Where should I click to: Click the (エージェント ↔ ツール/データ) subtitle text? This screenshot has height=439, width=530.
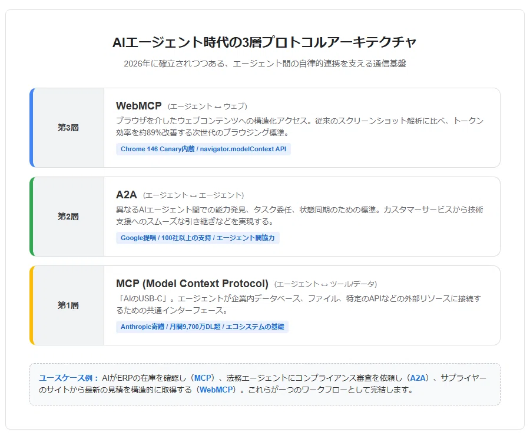pyautogui.click(x=326, y=284)
